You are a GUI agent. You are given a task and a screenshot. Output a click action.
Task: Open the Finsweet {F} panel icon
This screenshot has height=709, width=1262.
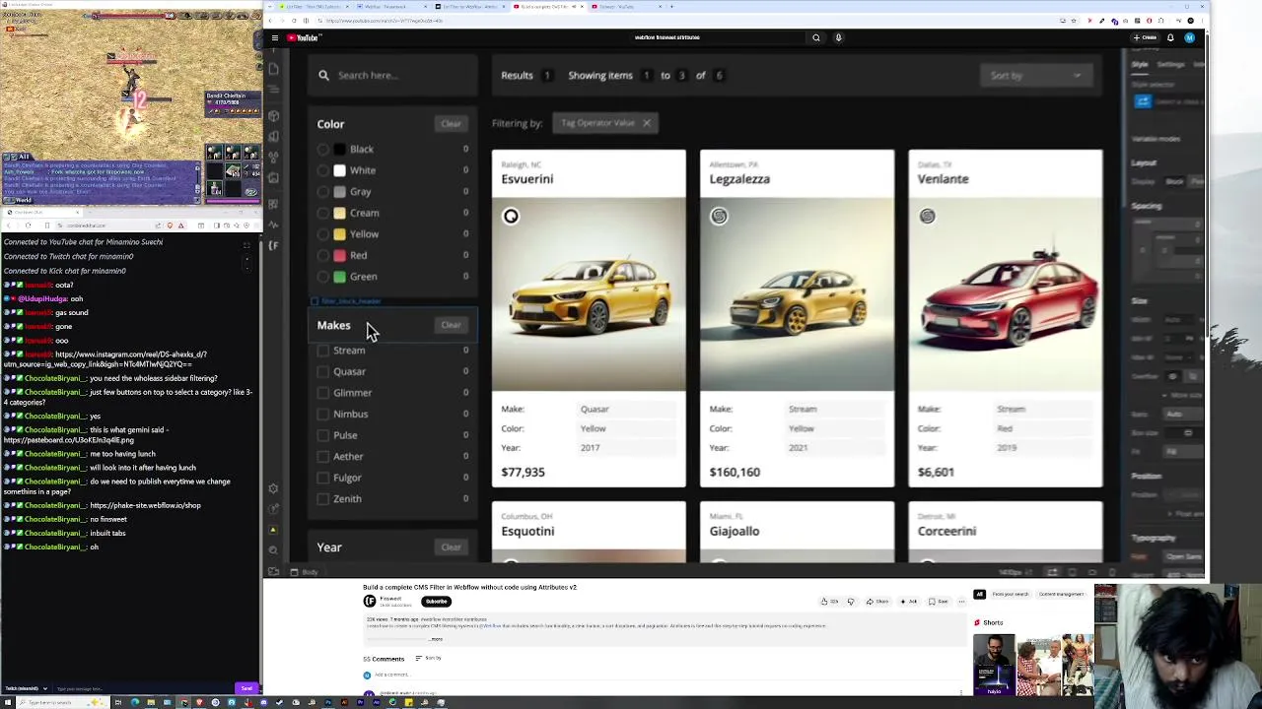tap(273, 245)
